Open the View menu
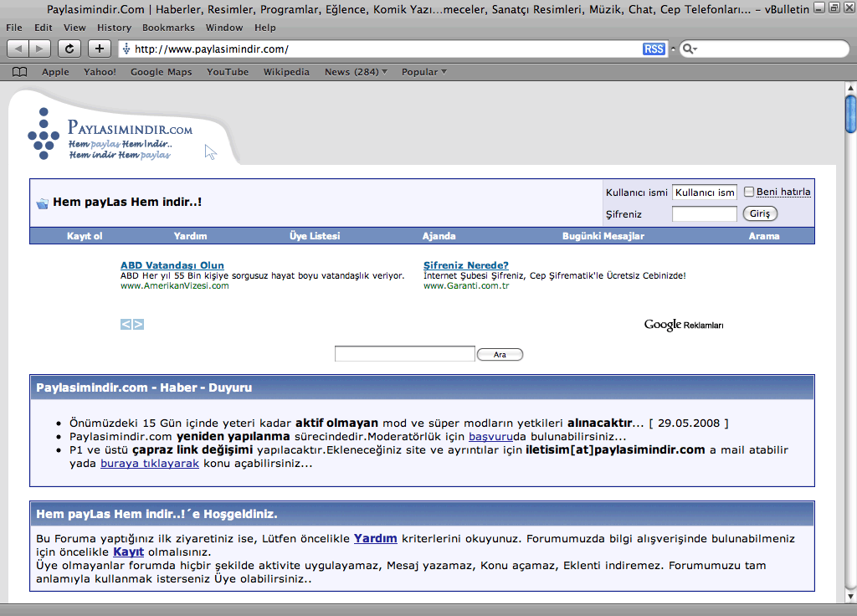857x616 pixels. [x=74, y=28]
